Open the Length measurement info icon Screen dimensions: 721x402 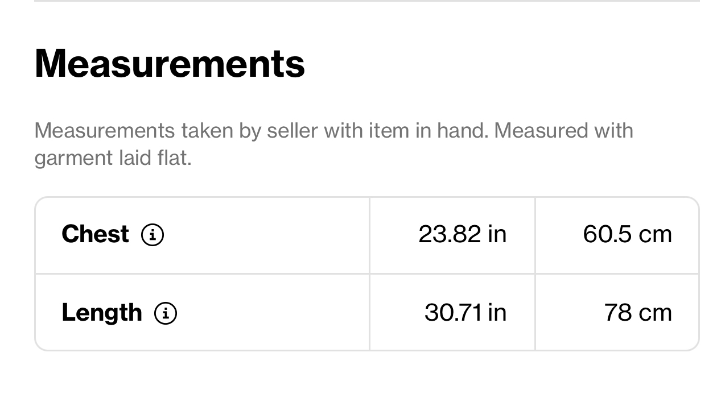point(166,313)
